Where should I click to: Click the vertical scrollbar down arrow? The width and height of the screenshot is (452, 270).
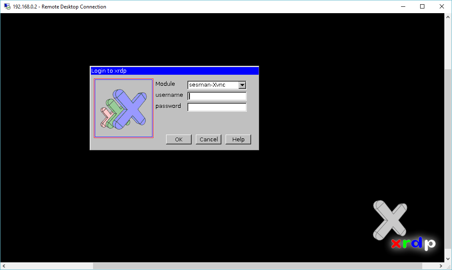pyautogui.click(x=448, y=259)
